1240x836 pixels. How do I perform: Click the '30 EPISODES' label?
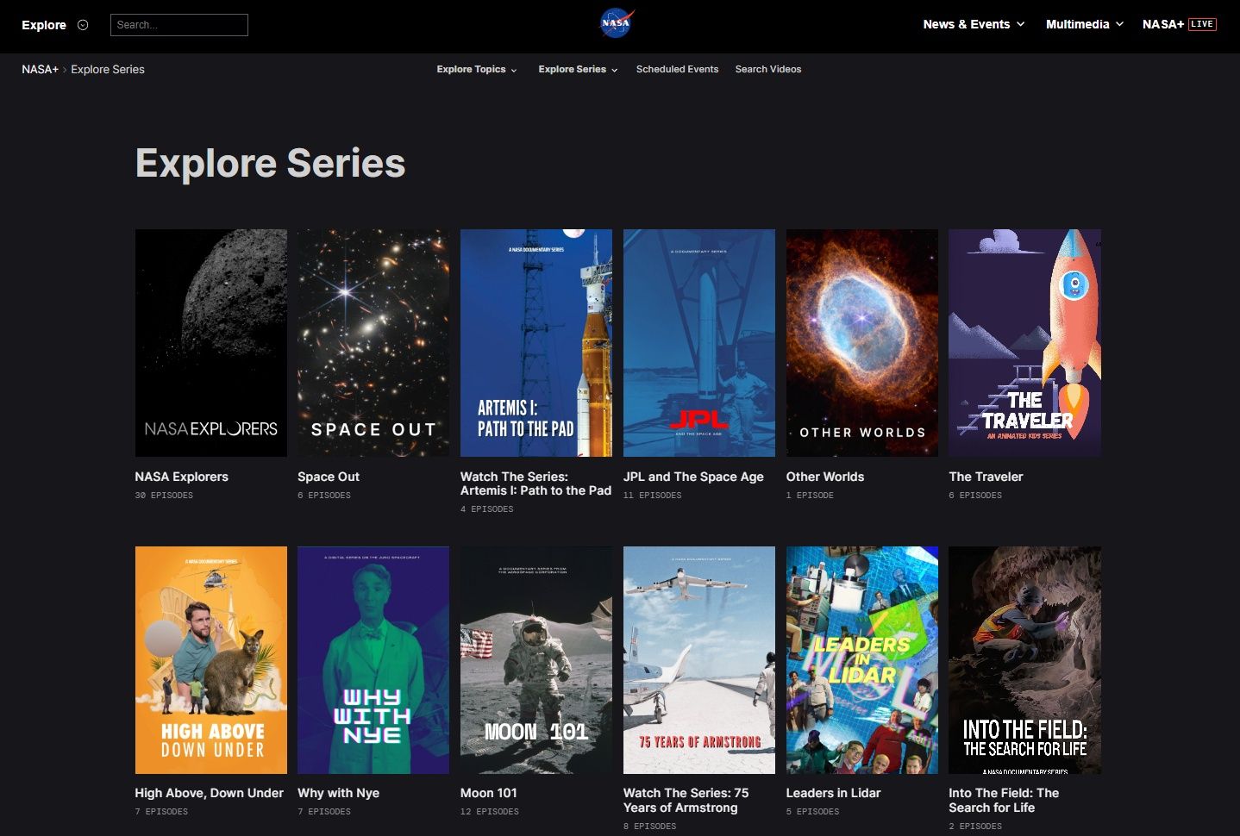[x=164, y=496]
